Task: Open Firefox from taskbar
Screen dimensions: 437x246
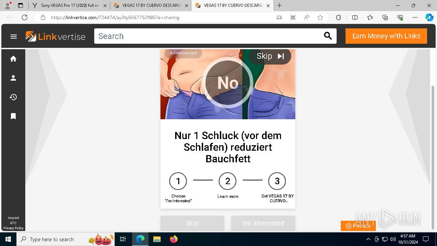Action: coord(173,239)
